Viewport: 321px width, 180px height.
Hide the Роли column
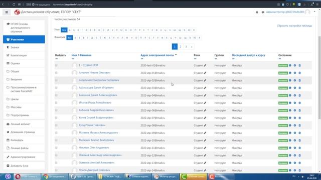195,59
